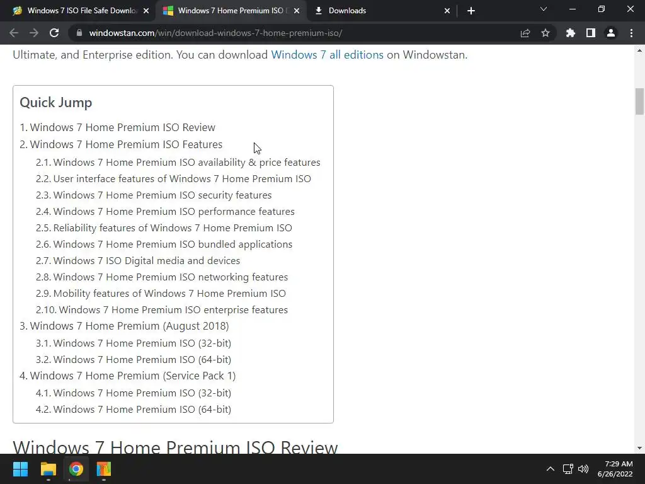Share this page via the share icon

tap(525, 33)
